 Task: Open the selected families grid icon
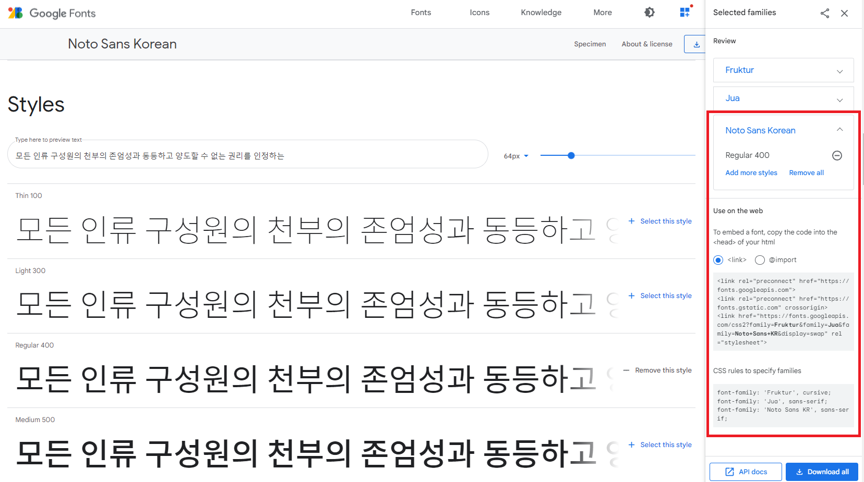[685, 13]
